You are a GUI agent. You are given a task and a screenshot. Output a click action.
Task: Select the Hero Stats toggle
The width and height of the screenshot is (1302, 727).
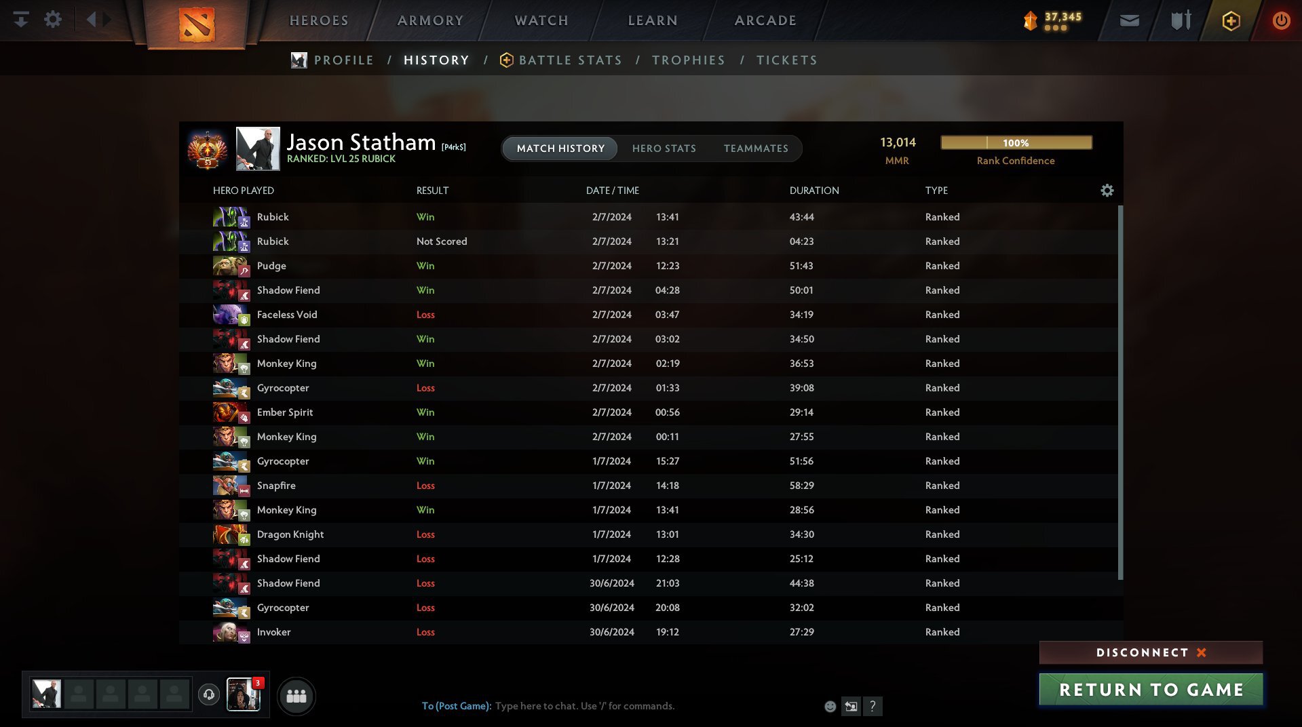click(664, 149)
